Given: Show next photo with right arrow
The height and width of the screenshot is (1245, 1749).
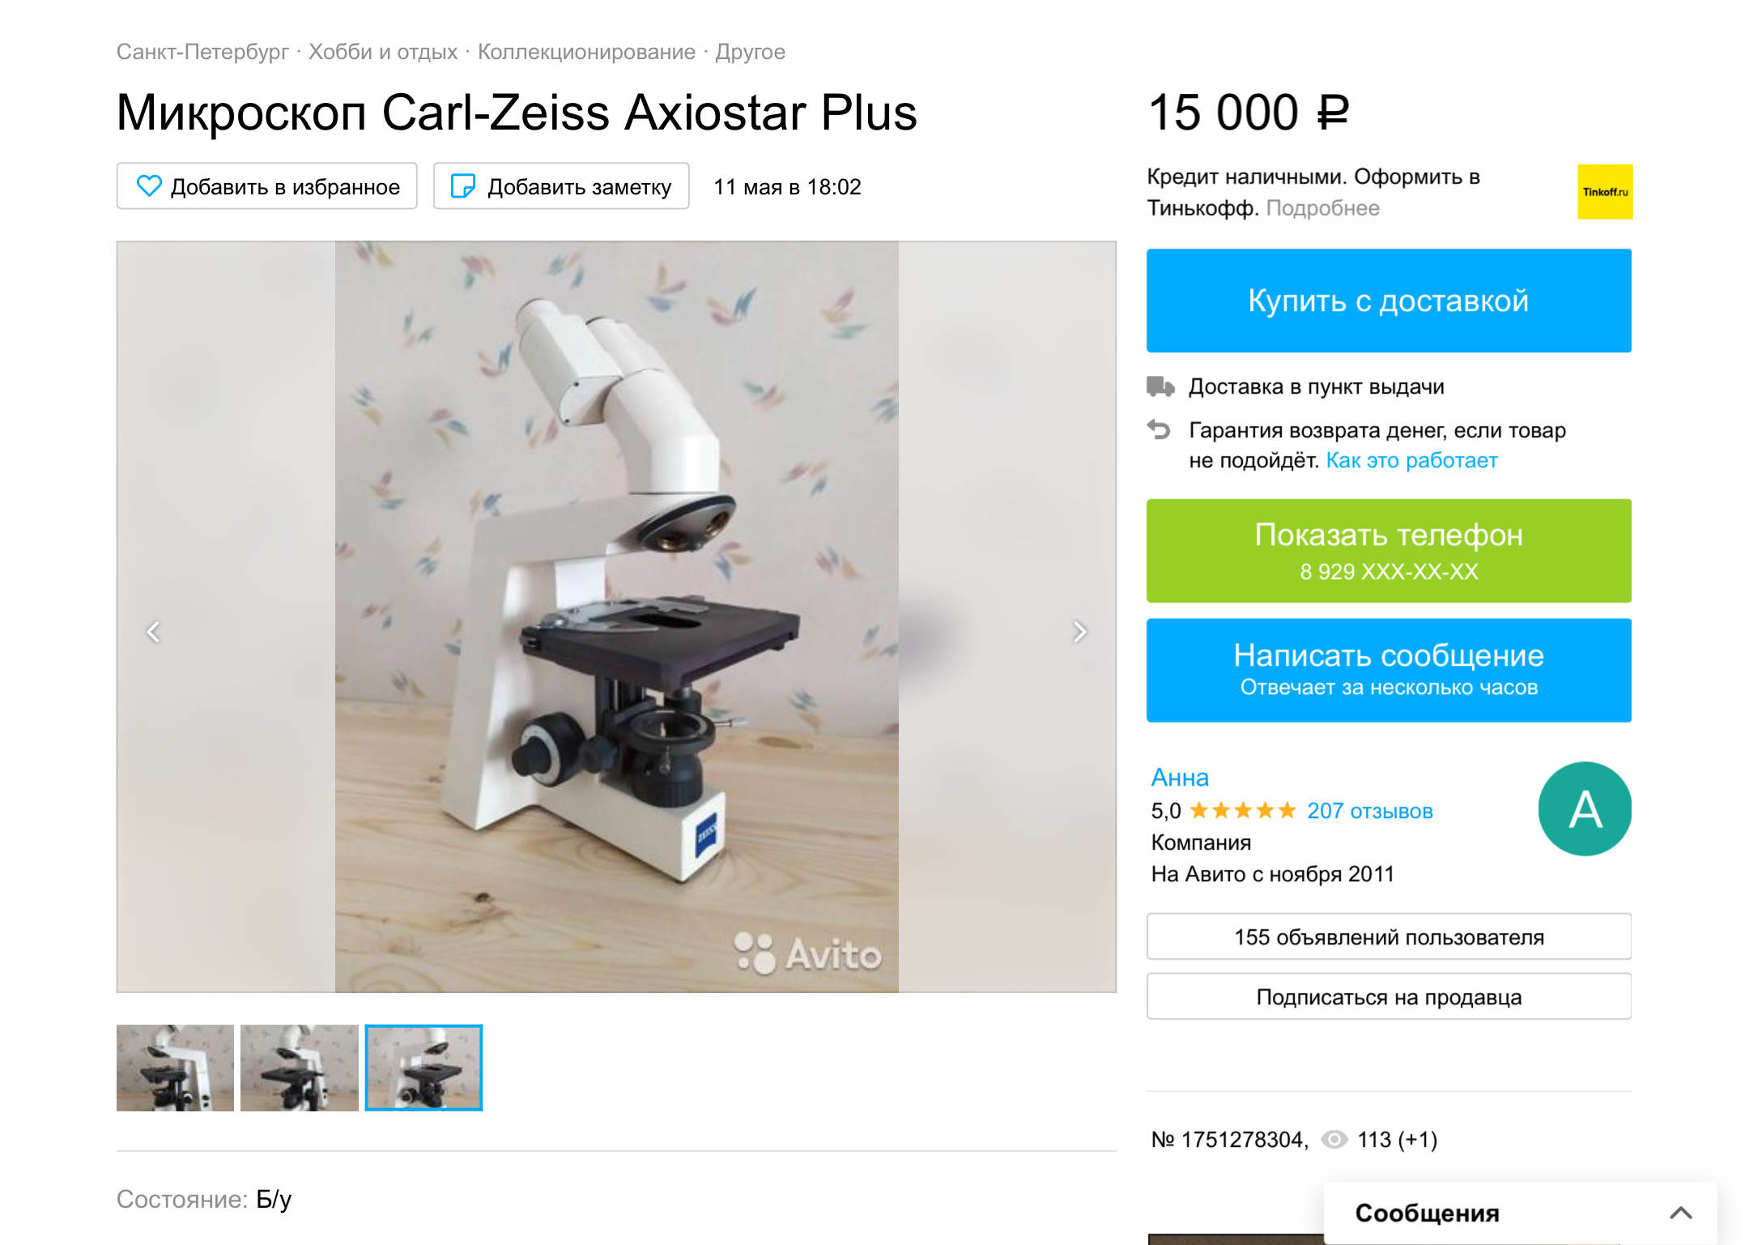Looking at the screenshot, I should pyautogui.click(x=1079, y=632).
